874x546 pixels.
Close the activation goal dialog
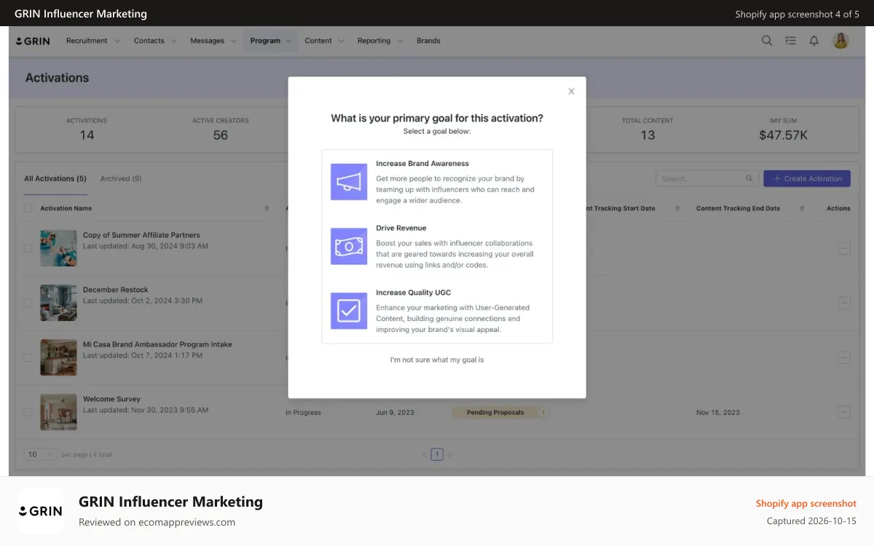click(x=571, y=91)
